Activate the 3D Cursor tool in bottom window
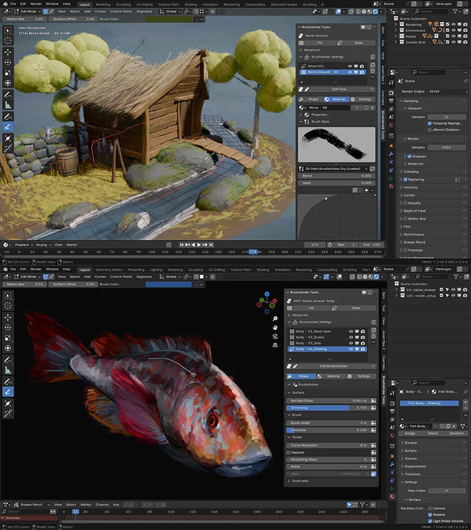471x530 pixels. pos(8,306)
